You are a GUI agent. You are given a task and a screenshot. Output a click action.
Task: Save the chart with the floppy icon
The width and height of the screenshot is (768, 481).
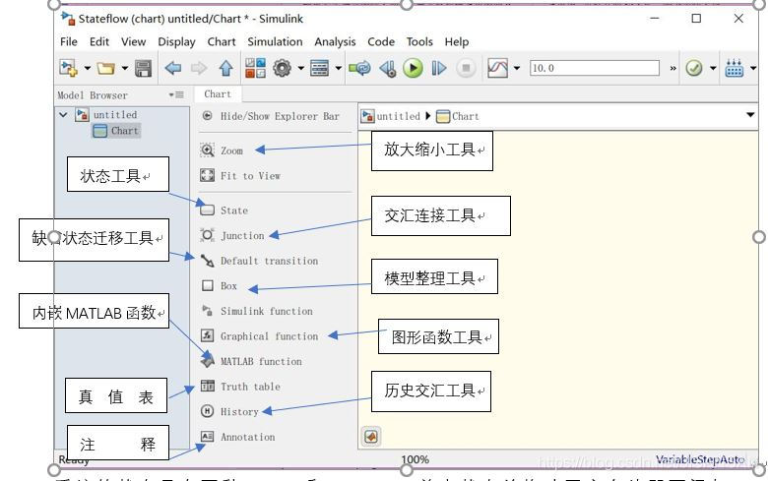(143, 68)
